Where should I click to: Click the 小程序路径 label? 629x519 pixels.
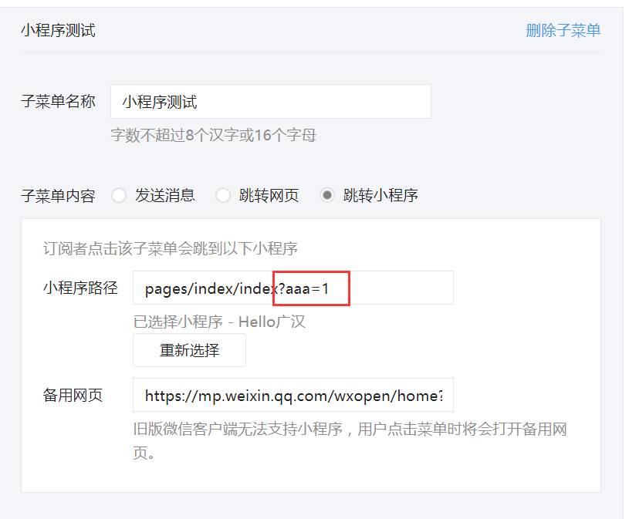click(x=80, y=288)
